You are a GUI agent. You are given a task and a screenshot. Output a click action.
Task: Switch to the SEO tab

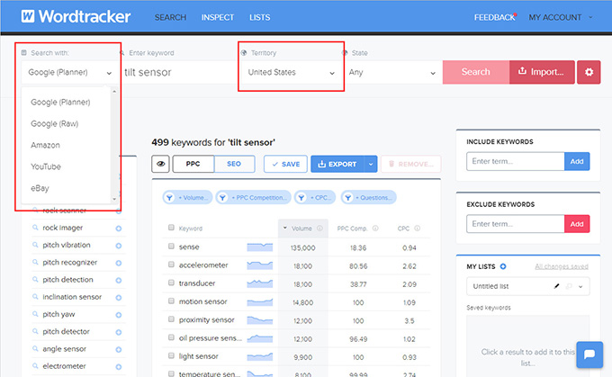coord(233,164)
